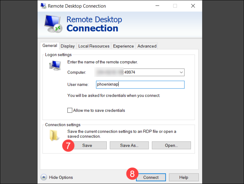Go to the Experience tab
This screenshot has width=244, height=184.
coord(123,46)
